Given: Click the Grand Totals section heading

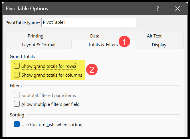Looking at the screenshot, I should [22, 57].
